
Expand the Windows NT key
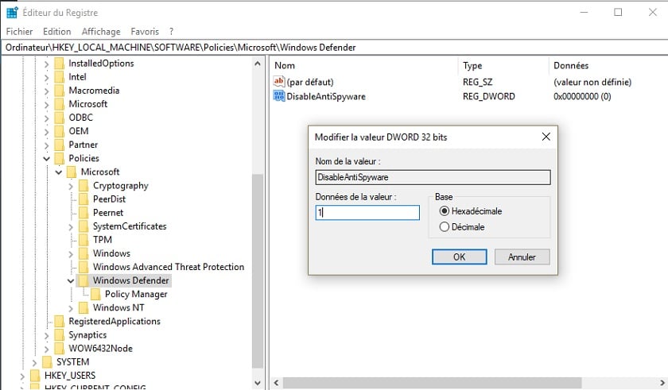pyautogui.click(x=71, y=308)
